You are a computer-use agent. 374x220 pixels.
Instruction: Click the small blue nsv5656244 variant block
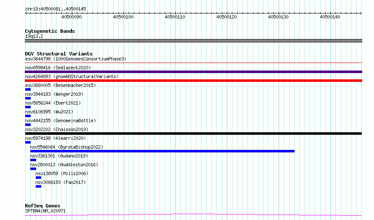click(28, 107)
